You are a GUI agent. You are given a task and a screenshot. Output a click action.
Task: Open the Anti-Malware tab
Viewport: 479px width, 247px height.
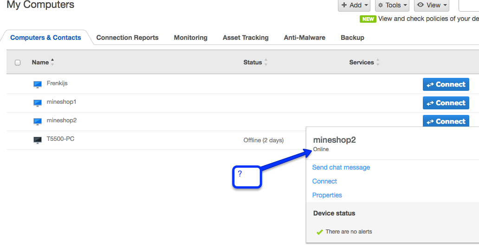304,38
